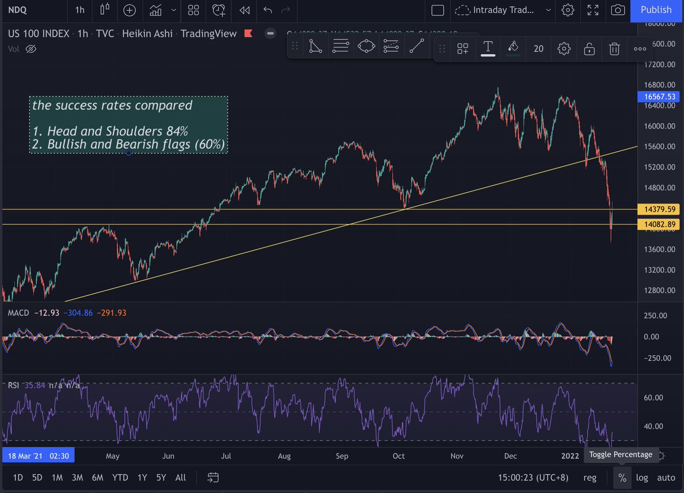
Task: Set the time range to 1D
Action: [18, 477]
